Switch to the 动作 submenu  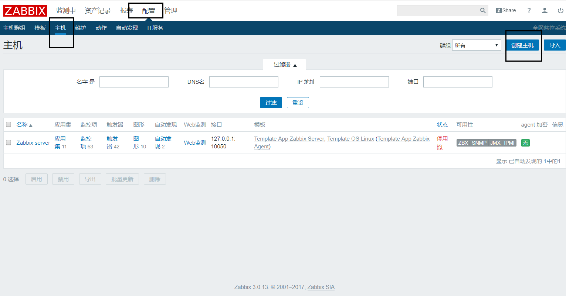click(101, 28)
